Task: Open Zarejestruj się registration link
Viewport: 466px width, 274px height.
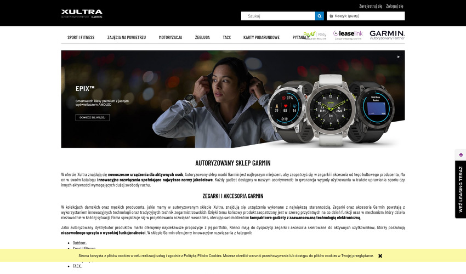Action: click(371, 6)
